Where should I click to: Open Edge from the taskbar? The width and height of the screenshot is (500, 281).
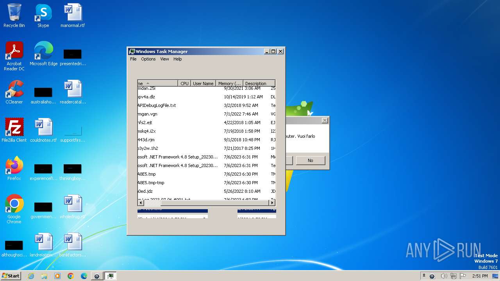[x=84, y=276]
